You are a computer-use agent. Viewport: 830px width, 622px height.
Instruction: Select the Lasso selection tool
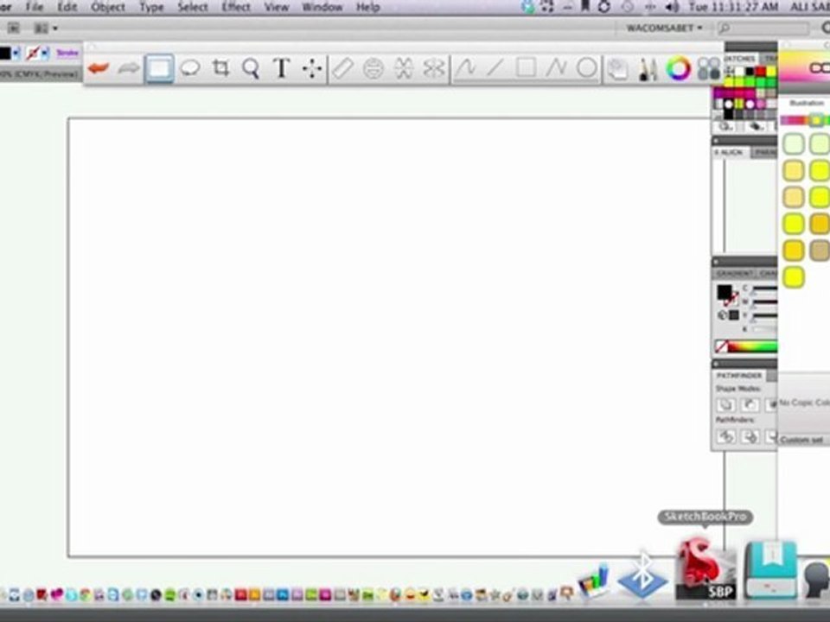[190, 68]
